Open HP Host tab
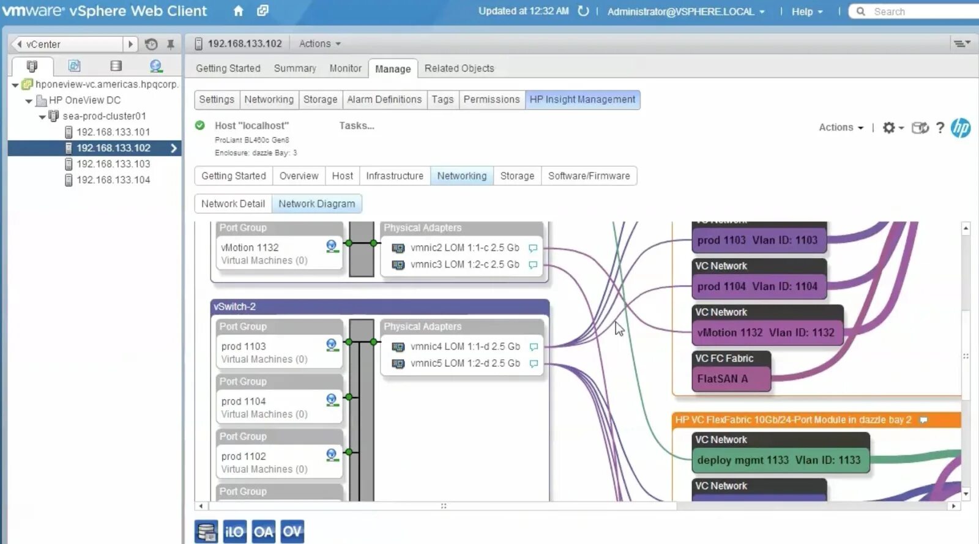The image size is (979, 544). pos(343,176)
